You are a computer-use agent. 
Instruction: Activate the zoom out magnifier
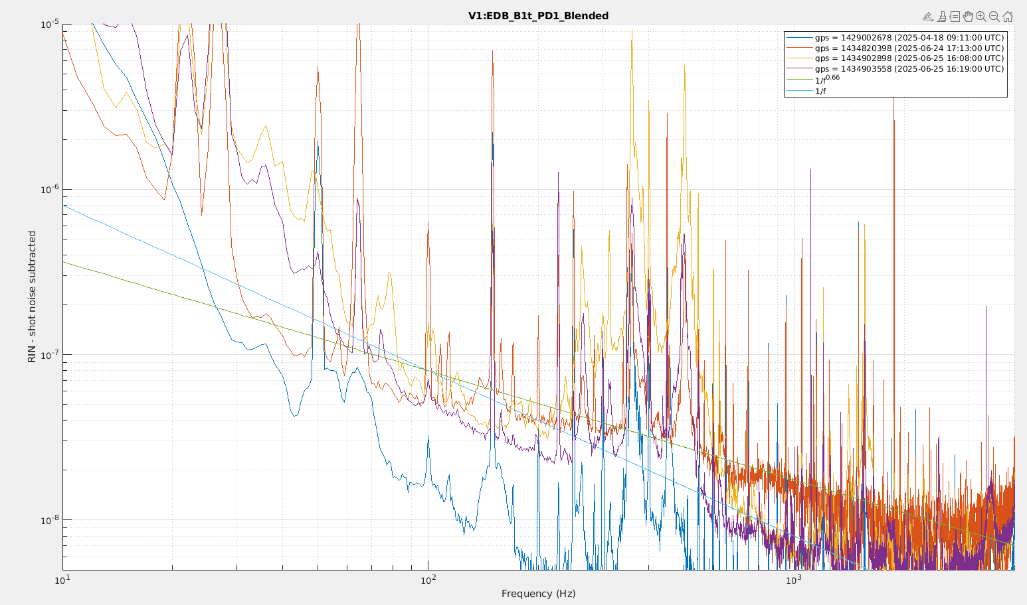(994, 17)
